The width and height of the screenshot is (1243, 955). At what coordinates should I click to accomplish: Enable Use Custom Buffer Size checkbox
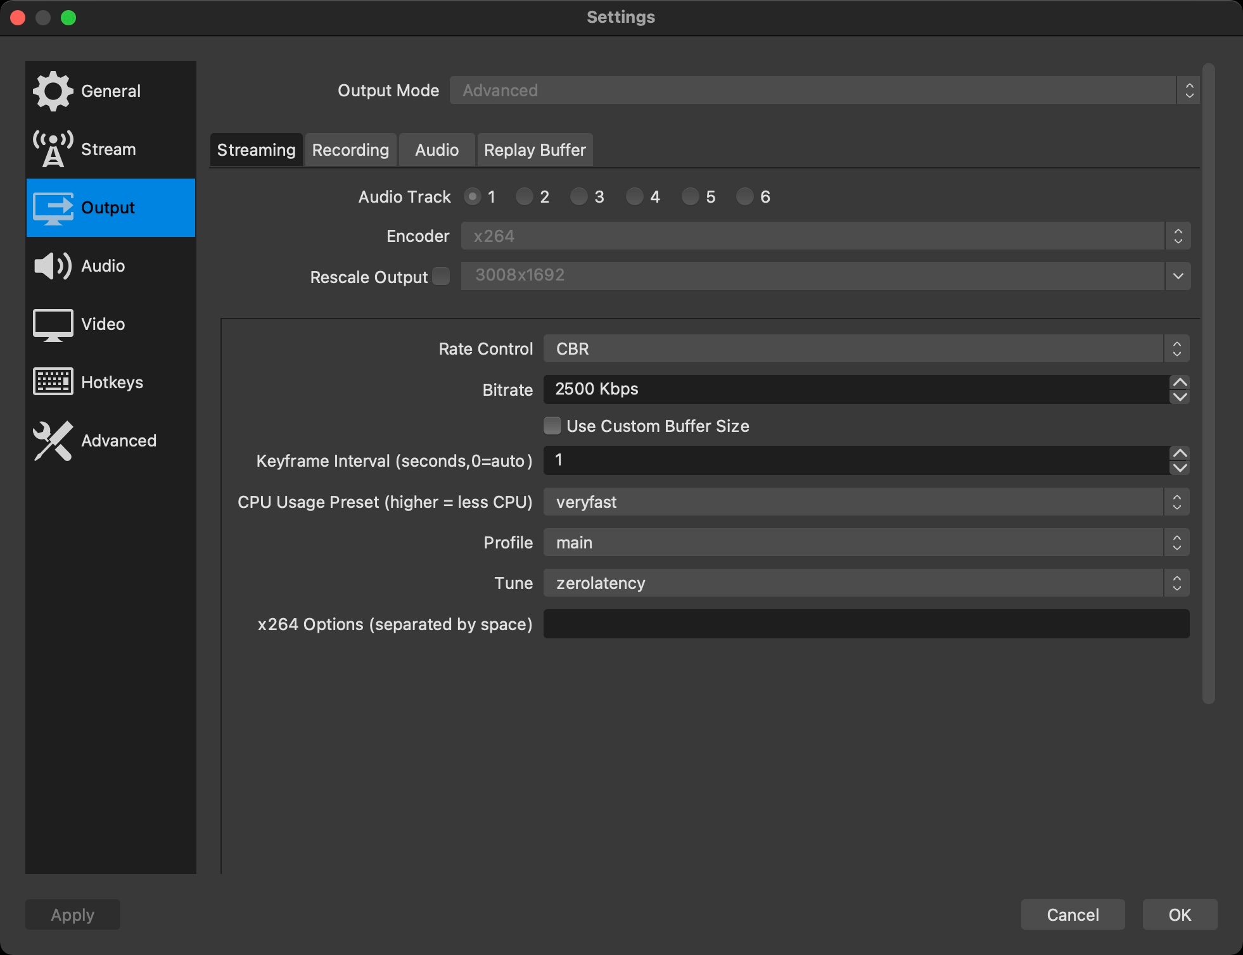(552, 426)
